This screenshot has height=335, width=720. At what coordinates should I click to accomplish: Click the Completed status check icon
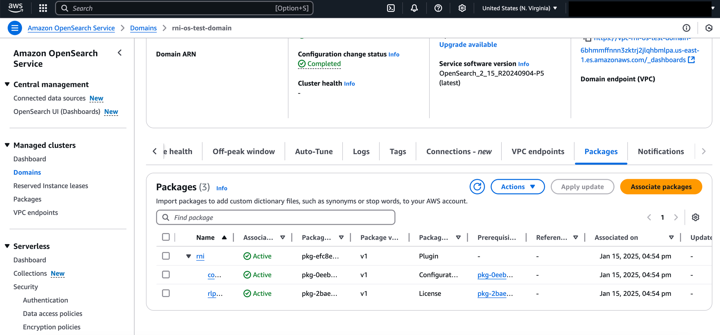tap(302, 64)
